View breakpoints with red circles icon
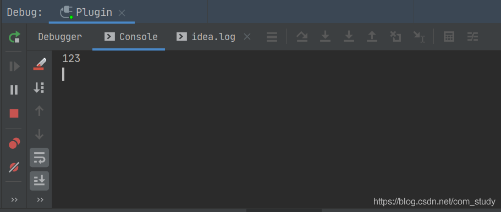The height and width of the screenshot is (212, 501). (x=14, y=143)
